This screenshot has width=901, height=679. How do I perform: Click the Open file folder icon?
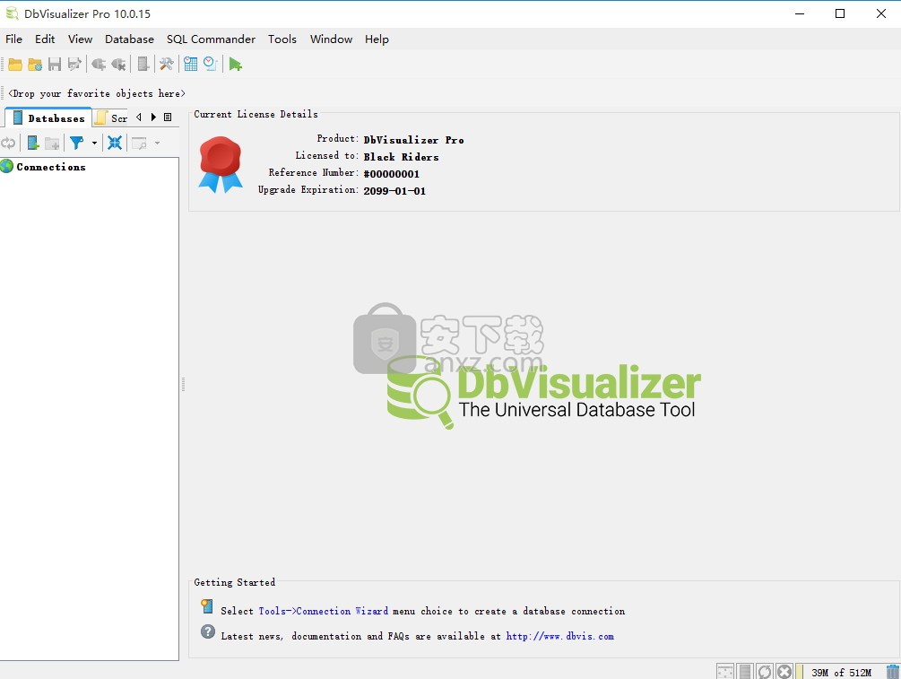coord(15,65)
